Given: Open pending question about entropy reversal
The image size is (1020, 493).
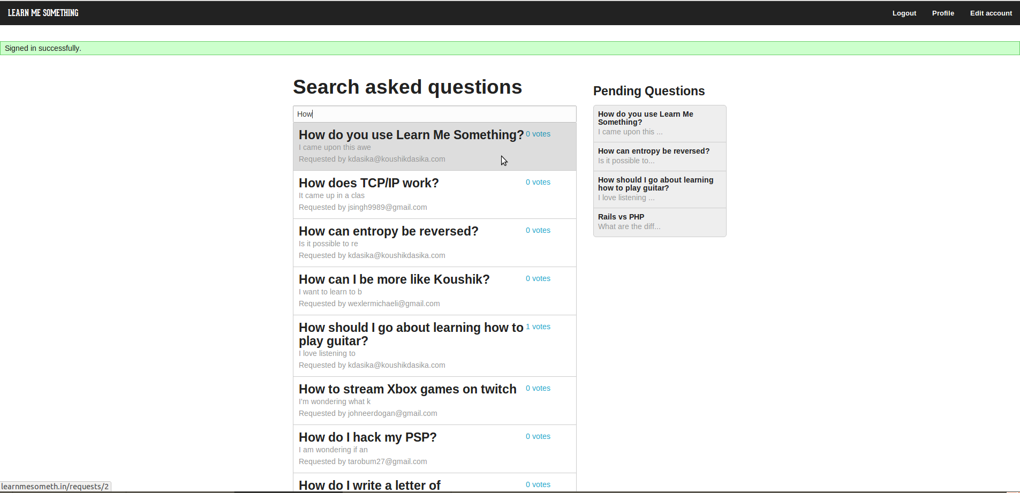Looking at the screenshot, I should click(x=653, y=151).
